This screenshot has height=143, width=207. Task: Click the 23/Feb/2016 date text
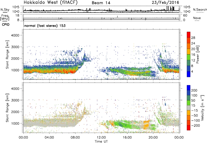tap(165, 3)
